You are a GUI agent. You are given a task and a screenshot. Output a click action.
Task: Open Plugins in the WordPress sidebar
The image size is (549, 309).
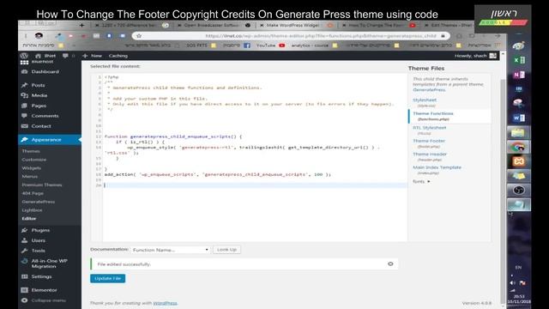click(x=40, y=230)
